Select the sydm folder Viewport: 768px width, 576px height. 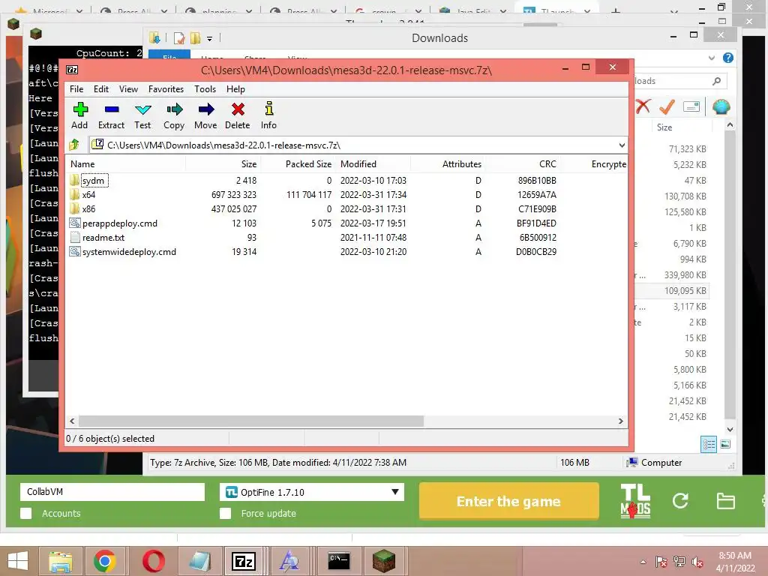point(93,180)
